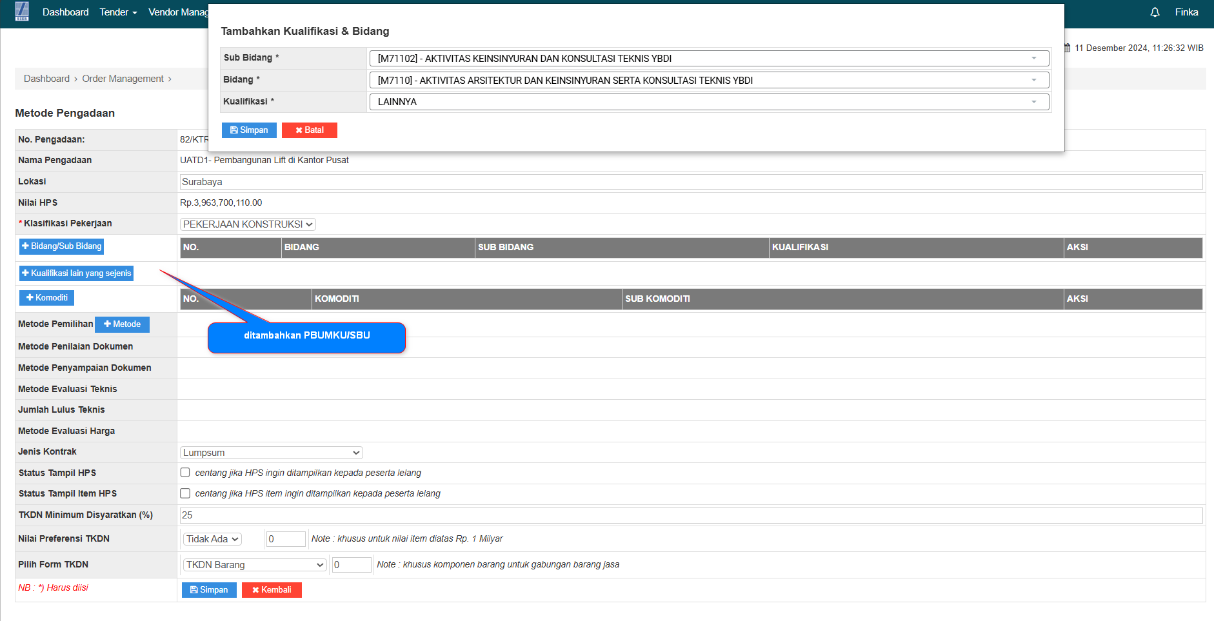The image size is (1214, 621).
Task: Click the app logo in navbar
Action: click(22, 12)
